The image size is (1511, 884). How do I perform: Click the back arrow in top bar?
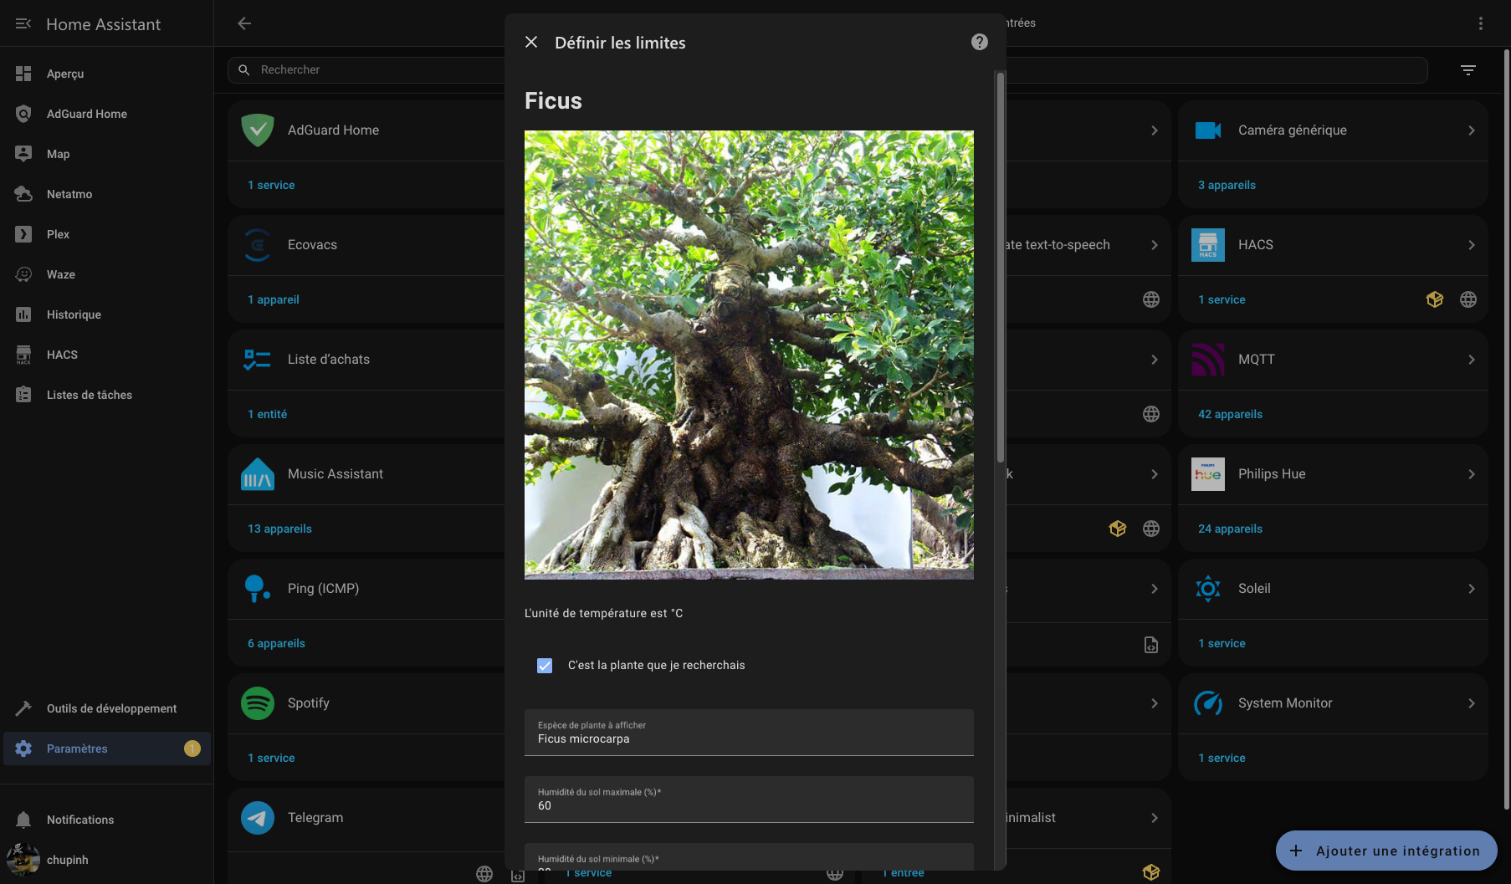pos(244,23)
